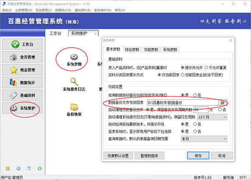Click the green circle icon at sidebar bottom
The width and height of the screenshot is (251, 180).
pyautogui.click(x=40, y=168)
